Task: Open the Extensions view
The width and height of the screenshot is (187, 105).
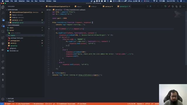Action: (3, 38)
